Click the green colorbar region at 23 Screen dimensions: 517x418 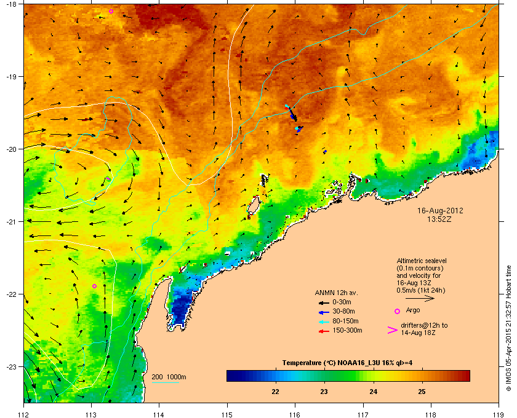click(x=324, y=376)
